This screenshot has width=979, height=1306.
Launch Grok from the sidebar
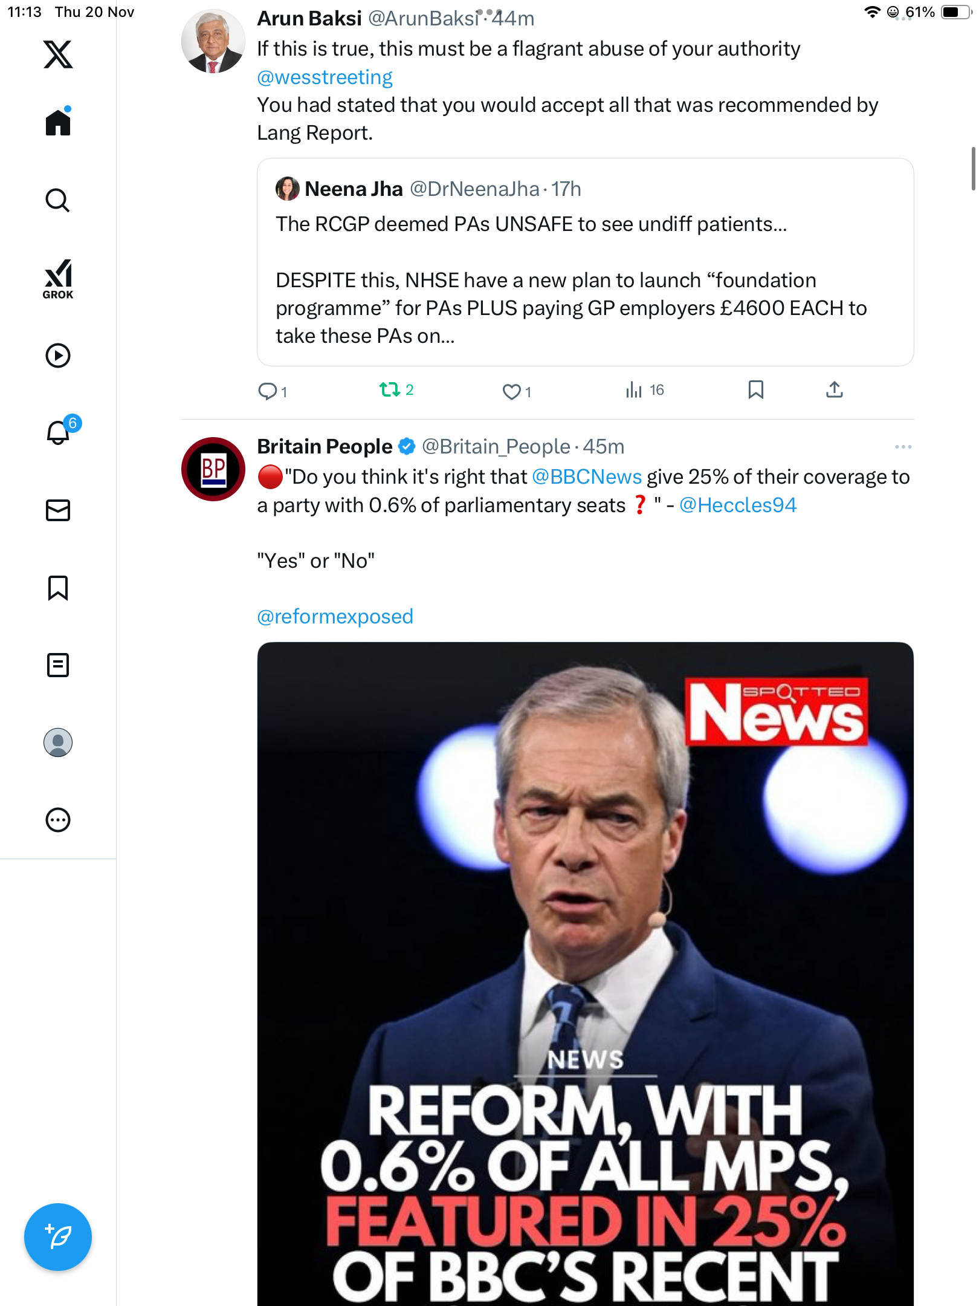58,279
